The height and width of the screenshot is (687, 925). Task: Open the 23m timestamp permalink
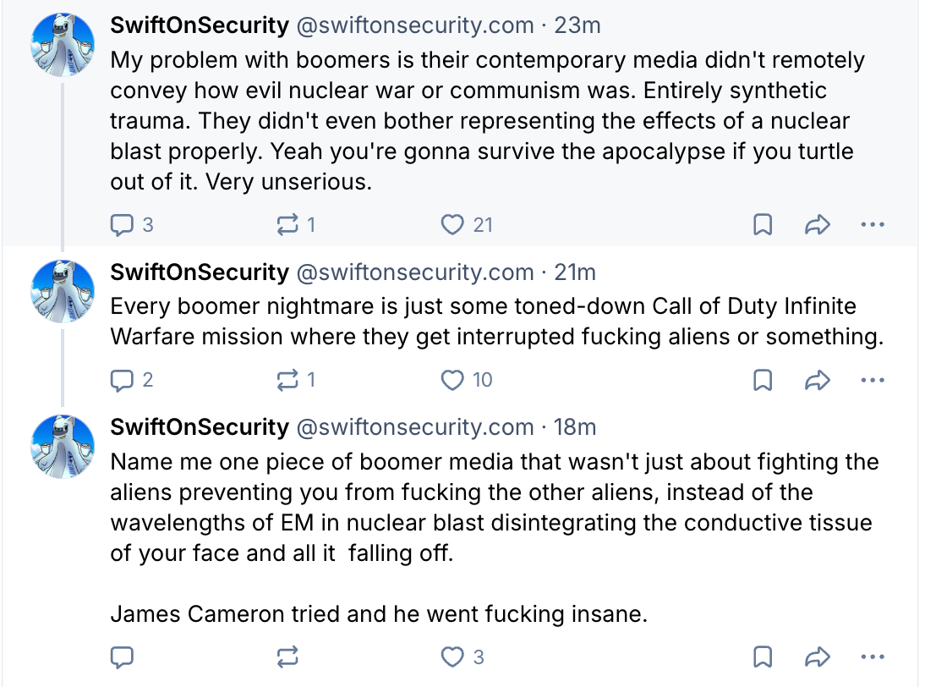pos(577,25)
